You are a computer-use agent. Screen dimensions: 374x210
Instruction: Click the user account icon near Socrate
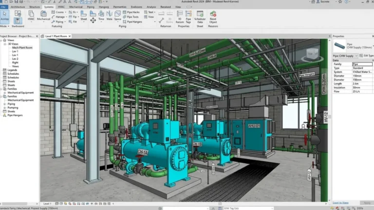(318, 1)
